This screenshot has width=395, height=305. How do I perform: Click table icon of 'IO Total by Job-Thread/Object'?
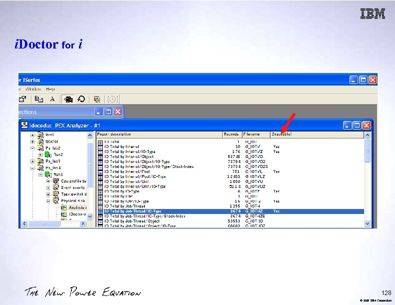pos(100,221)
